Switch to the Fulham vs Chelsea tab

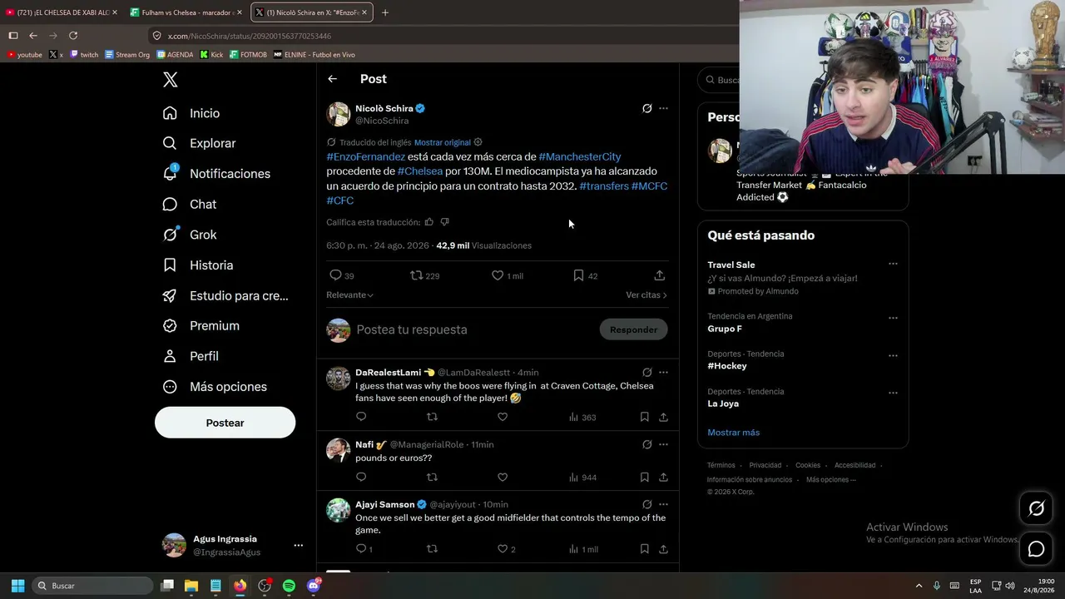click(186, 12)
